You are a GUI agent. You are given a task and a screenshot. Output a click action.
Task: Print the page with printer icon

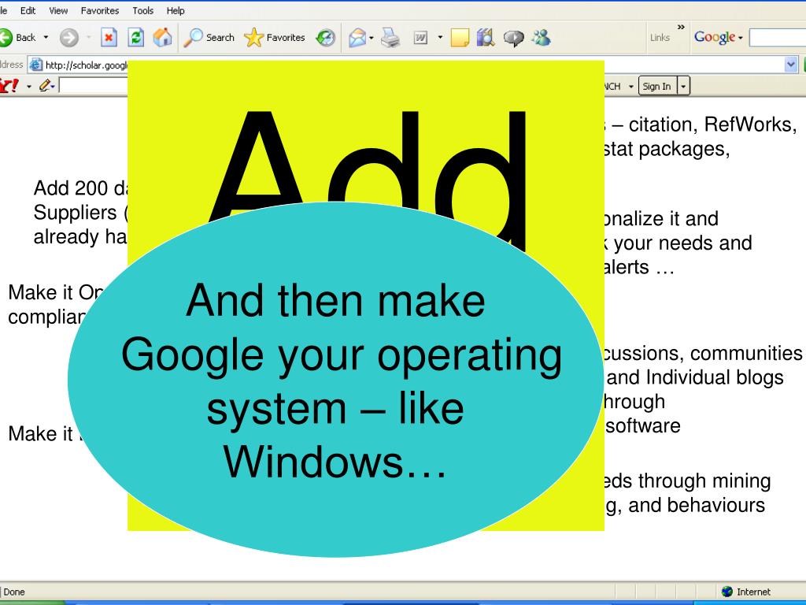click(x=390, y=38)
